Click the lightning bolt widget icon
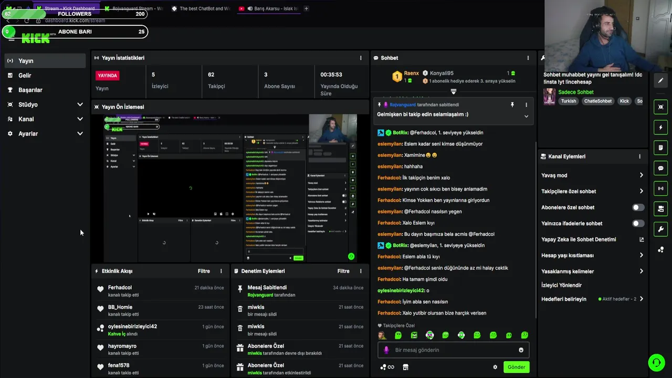 pos(660,127)
